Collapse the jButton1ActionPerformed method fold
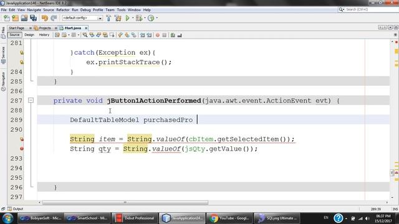The image size is (399, 224). (31, 101)
